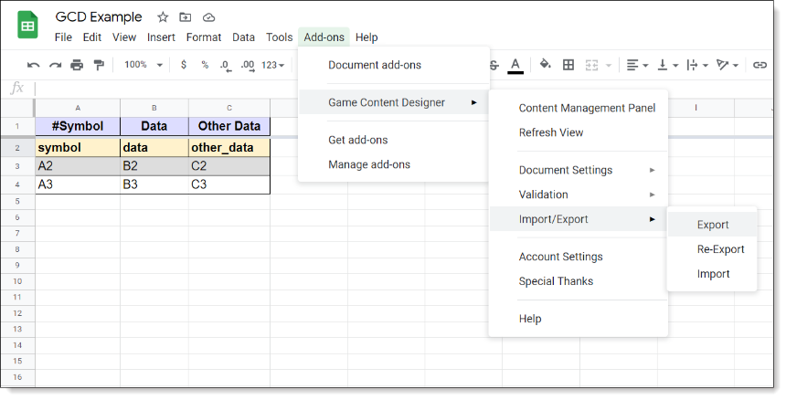
Task: Choose Re-Export option
Action: click(x=712, y=249)
